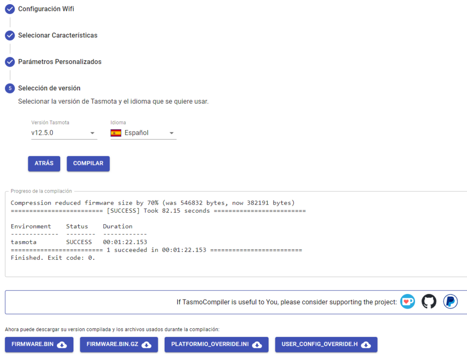Screen dimensions: 467x358
Task: Click the Configuración Wifi checkmark step icon
Action: [10, 9]
